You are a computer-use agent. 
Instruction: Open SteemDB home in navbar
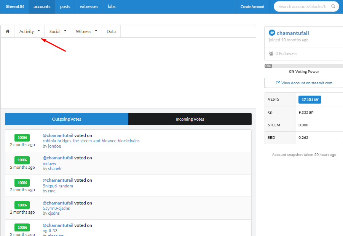(x=14, y=6)
